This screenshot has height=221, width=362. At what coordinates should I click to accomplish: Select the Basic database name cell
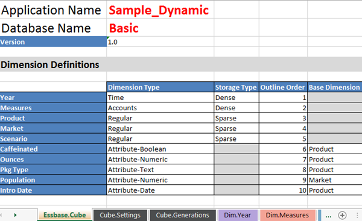pyautogui.click(x=160, y=28)
